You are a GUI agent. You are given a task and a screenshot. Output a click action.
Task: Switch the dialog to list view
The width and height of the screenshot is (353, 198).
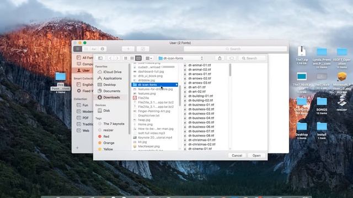[x=132, y=58]
